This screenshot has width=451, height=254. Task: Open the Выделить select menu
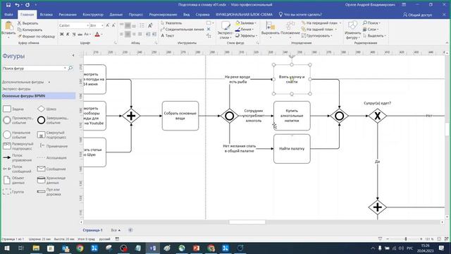(374, 36)
